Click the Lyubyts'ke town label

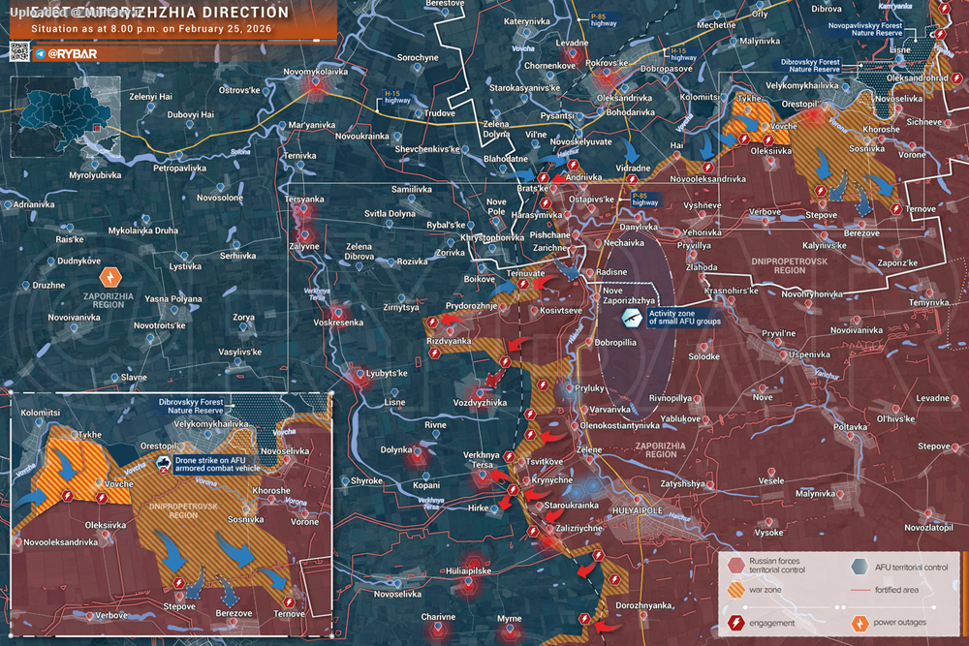click(x=387, y=373)
